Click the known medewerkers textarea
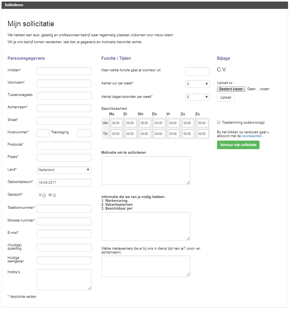The height and width of the screenshot is (309, 290). (x=146, y=266)
